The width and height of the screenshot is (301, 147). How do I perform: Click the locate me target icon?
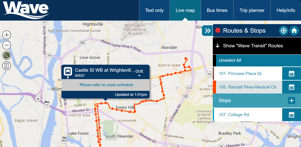pos(284,31)
